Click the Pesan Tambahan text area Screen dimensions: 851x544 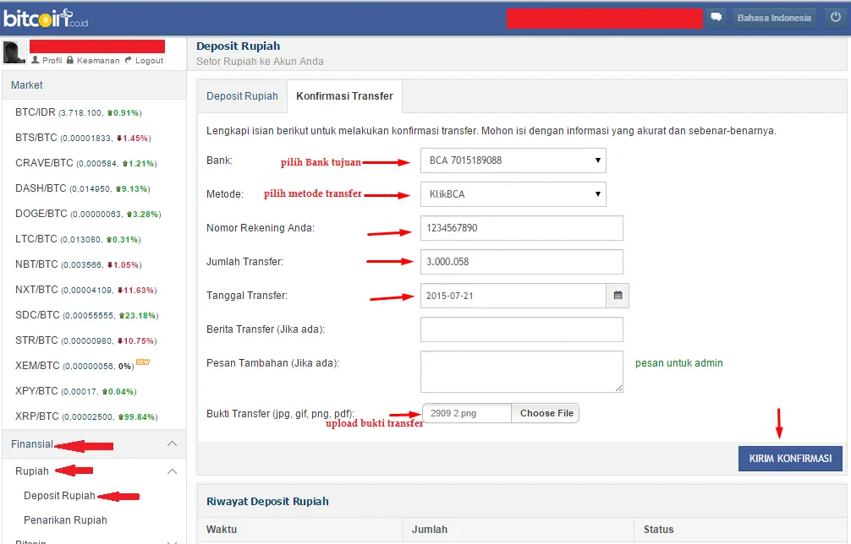click(522, 372)
